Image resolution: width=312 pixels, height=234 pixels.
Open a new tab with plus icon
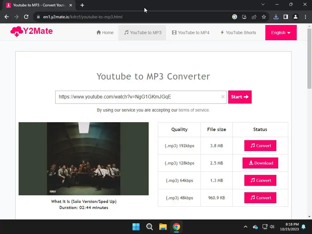[82, 5]
